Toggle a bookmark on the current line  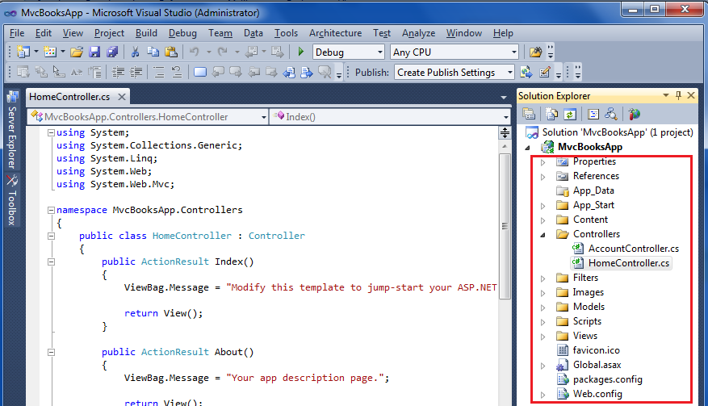point(200,73)
